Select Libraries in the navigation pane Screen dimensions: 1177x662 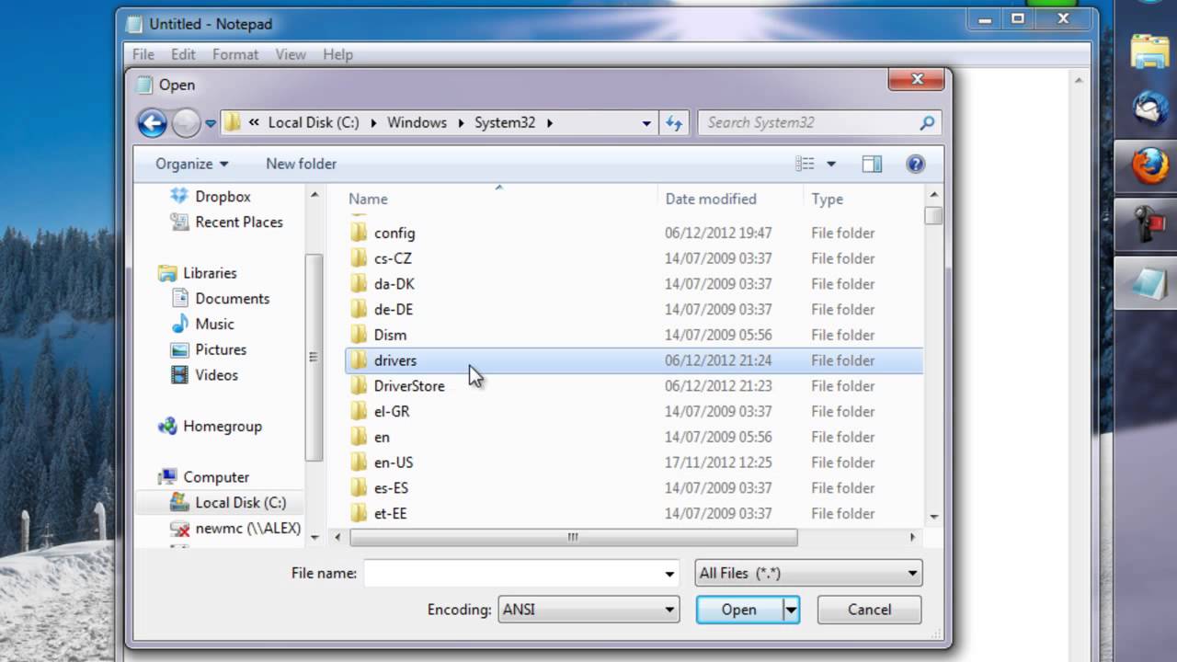[198, 273]
